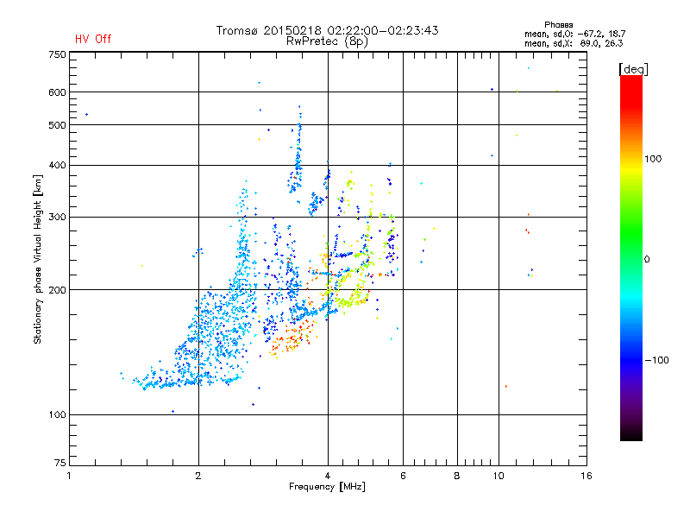Click the y-axis label '400'
The width and height of the screenshot is (690, 518).
(x=57, y=166)
